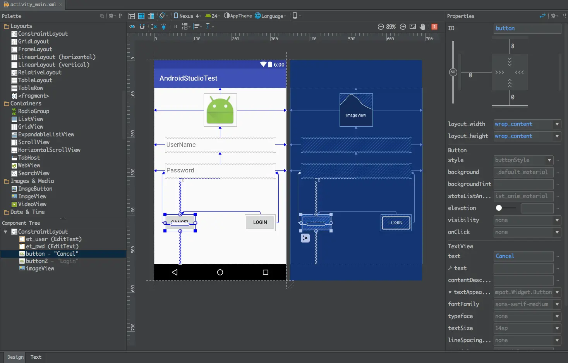This screenshot has width=568, height=363.
Task: Zoom in with the plus icon
Action: coord(403,27)
